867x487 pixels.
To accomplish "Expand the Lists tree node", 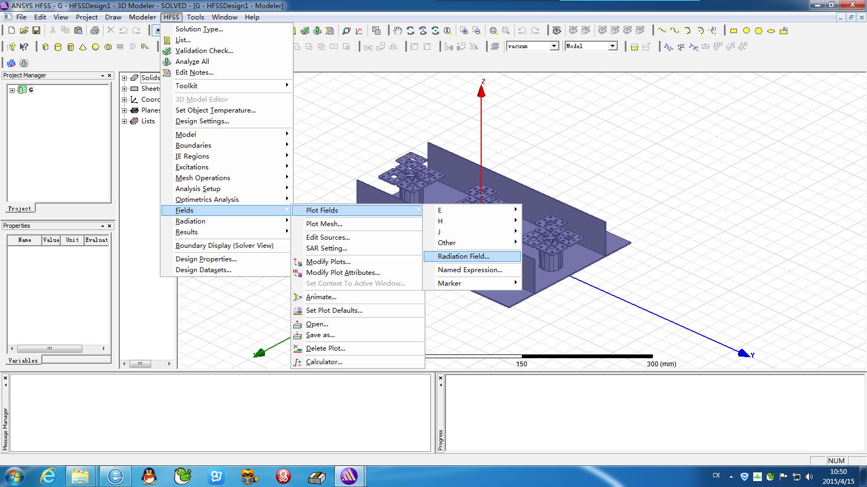I will pos(124,121).
